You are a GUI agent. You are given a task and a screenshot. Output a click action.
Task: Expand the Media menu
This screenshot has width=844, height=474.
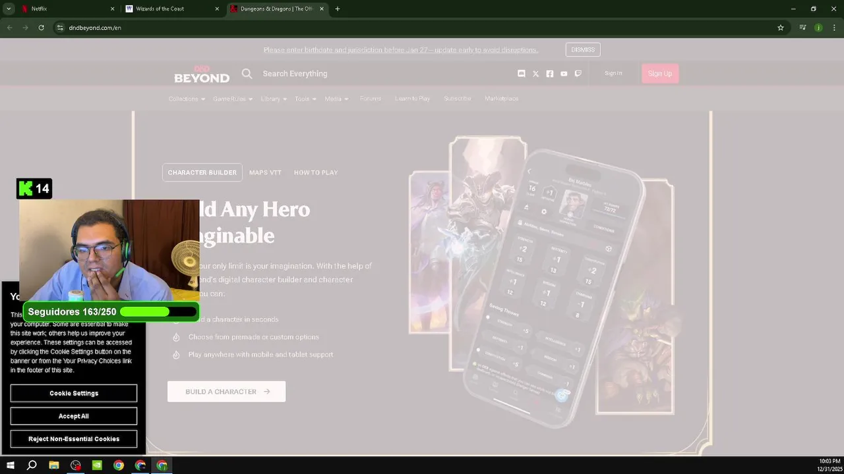click(x=336, y=99)
